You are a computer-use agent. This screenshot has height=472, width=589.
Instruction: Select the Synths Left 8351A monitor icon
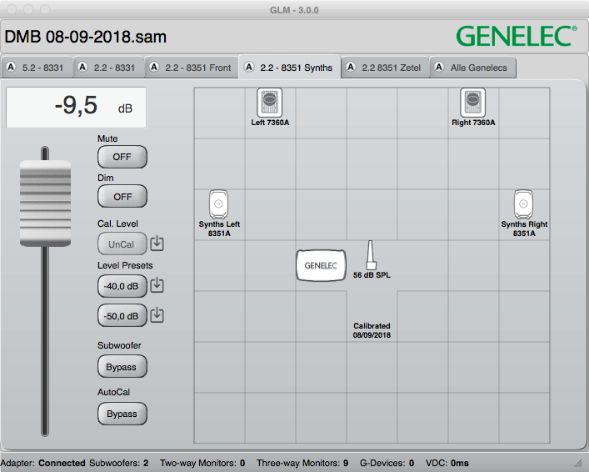[x=218, y=204]
